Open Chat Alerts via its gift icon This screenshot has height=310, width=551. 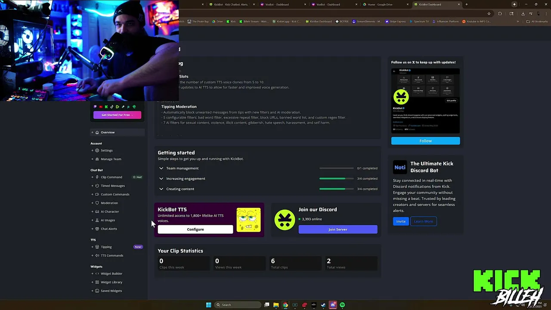click(x=97, y=229)
